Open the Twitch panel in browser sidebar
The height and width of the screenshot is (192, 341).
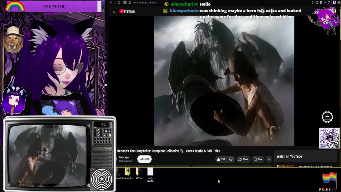click(106, 72)
